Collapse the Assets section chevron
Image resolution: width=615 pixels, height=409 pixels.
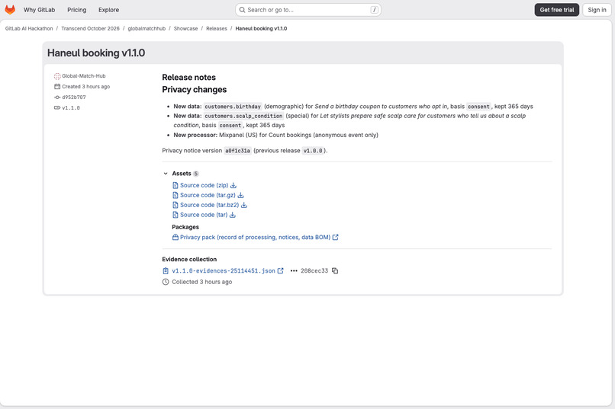166,174
